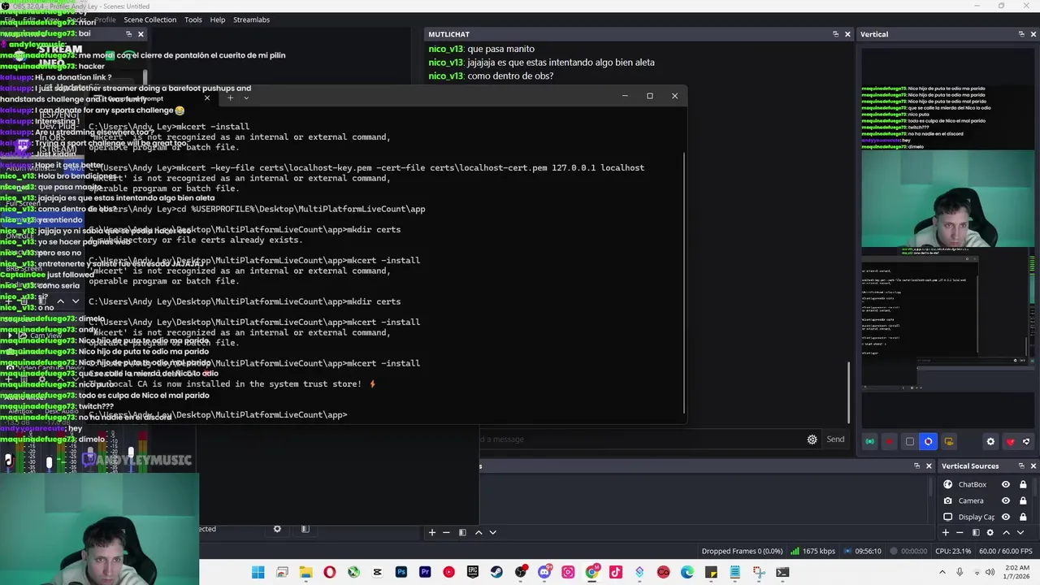This screenshot has width=1040, height=585.
Task: Select the ChatBox browser source icon
Action: pos(948,484)
